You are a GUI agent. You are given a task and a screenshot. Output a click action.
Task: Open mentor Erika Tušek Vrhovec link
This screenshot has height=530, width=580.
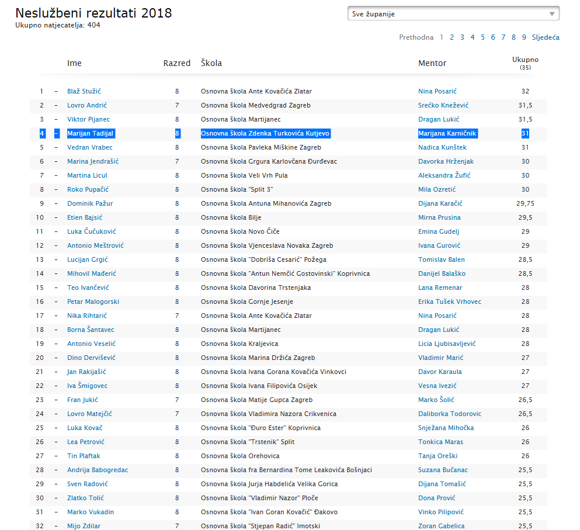[x=450, y=302]
